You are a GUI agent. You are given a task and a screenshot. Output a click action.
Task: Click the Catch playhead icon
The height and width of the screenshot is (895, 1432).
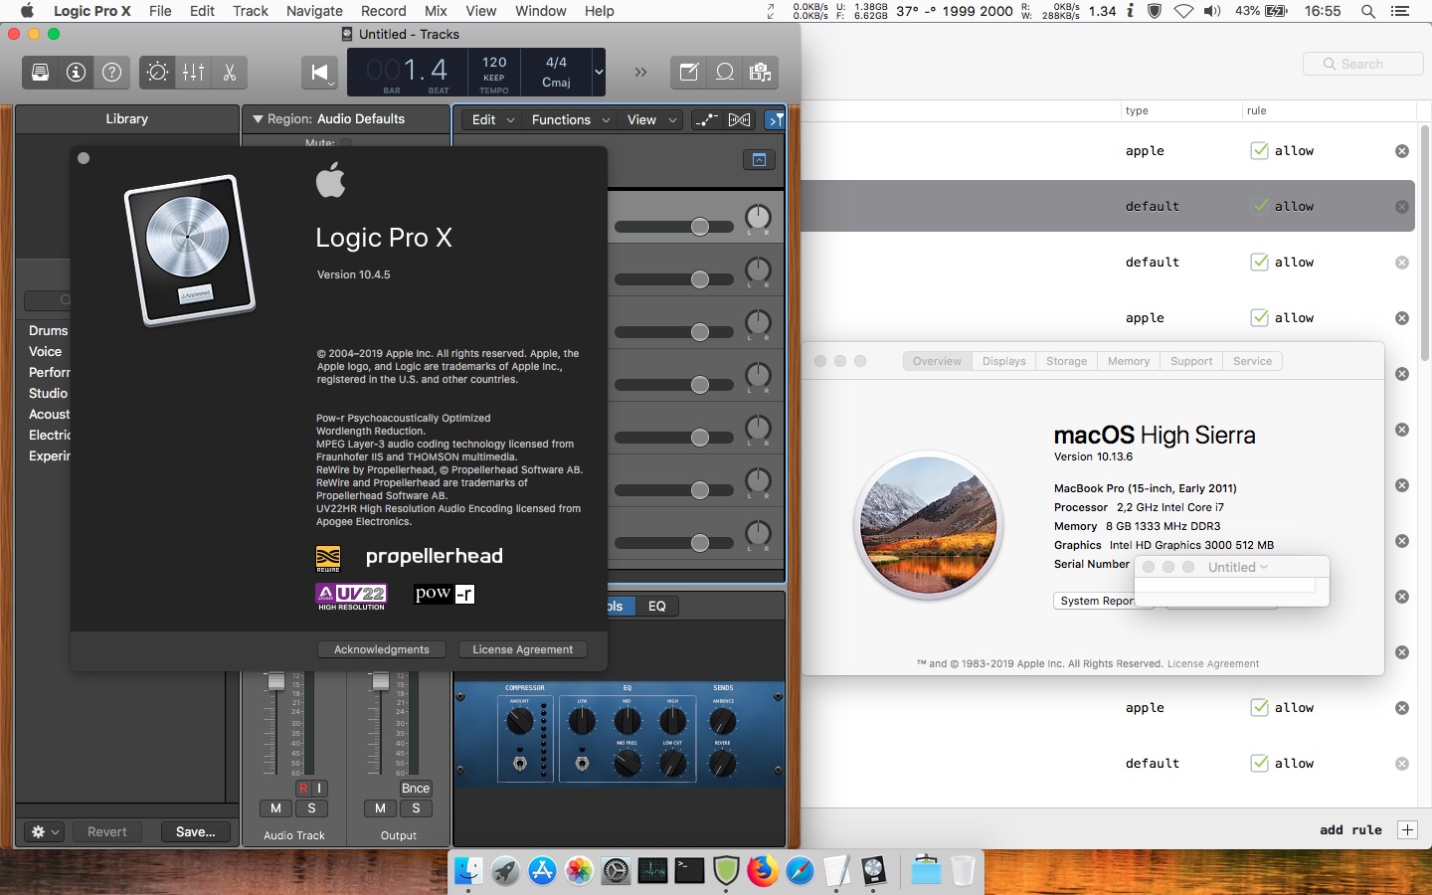coord(775,119)
